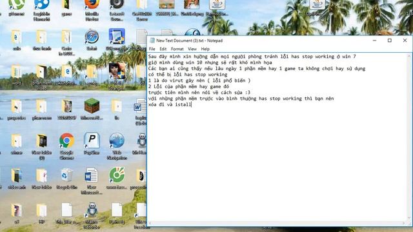The height and width of the screenshot is (232, 413).
Task: Open Notepad's Format menu
Action: pyautogui.click(x=177, y=49)
